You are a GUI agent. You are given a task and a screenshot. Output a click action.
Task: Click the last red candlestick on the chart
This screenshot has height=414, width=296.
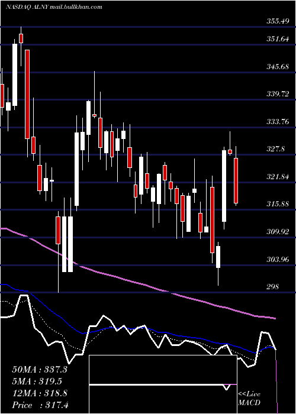pyautogui.click(x=236, y=180)
